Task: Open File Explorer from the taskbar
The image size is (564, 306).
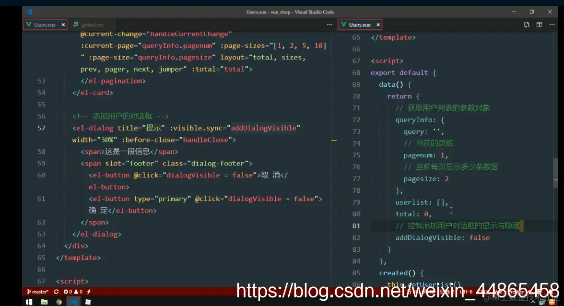Action: point(44,302)
